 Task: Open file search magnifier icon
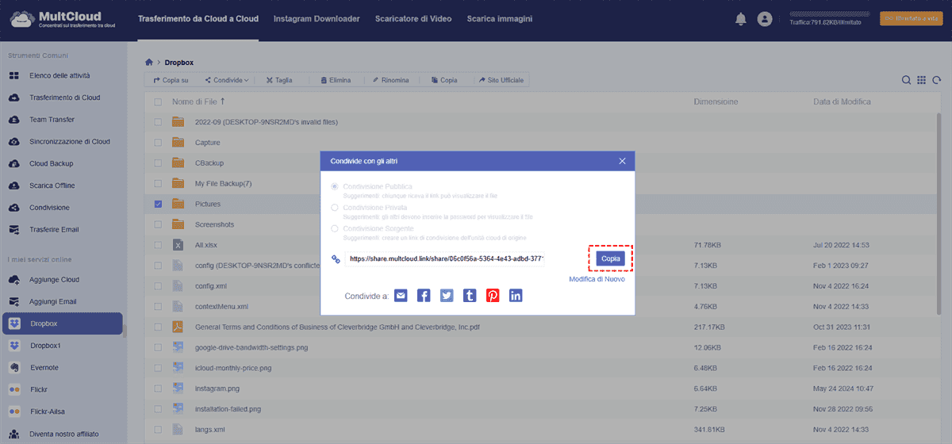click(x=907, y=80)
